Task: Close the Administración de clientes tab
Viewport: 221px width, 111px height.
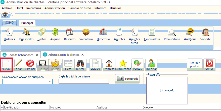Action: (x=82, y=54)
